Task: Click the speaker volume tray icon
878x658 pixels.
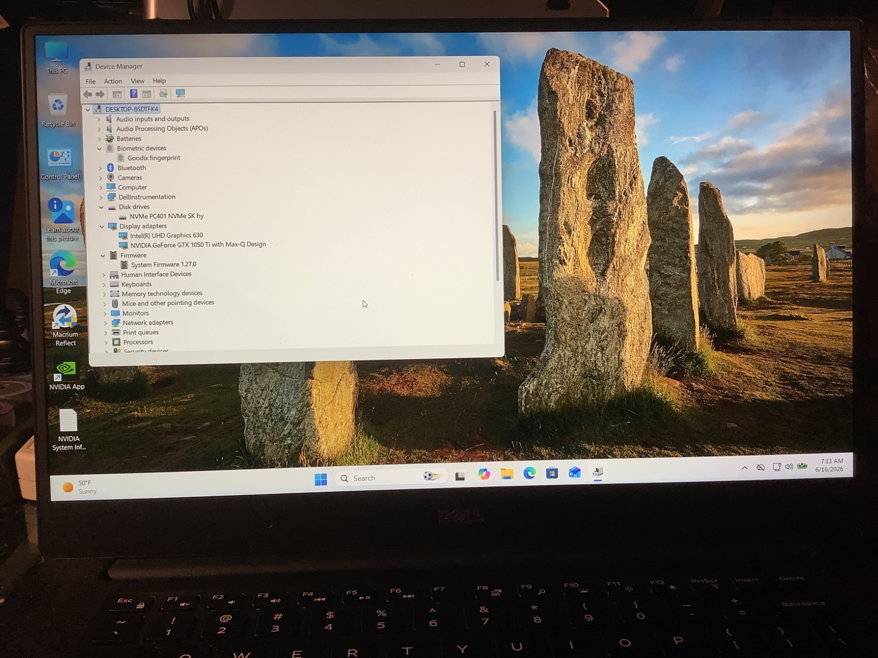Action: click(789, 467)
